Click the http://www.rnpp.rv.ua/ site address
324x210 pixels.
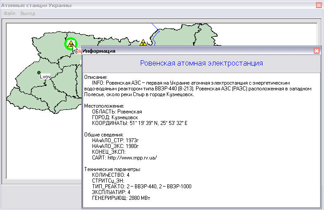coord(132,158)
